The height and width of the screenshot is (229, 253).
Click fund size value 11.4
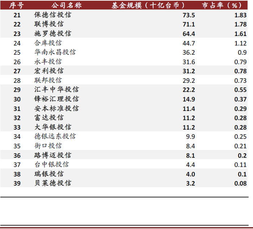click(x=189, y=109)
